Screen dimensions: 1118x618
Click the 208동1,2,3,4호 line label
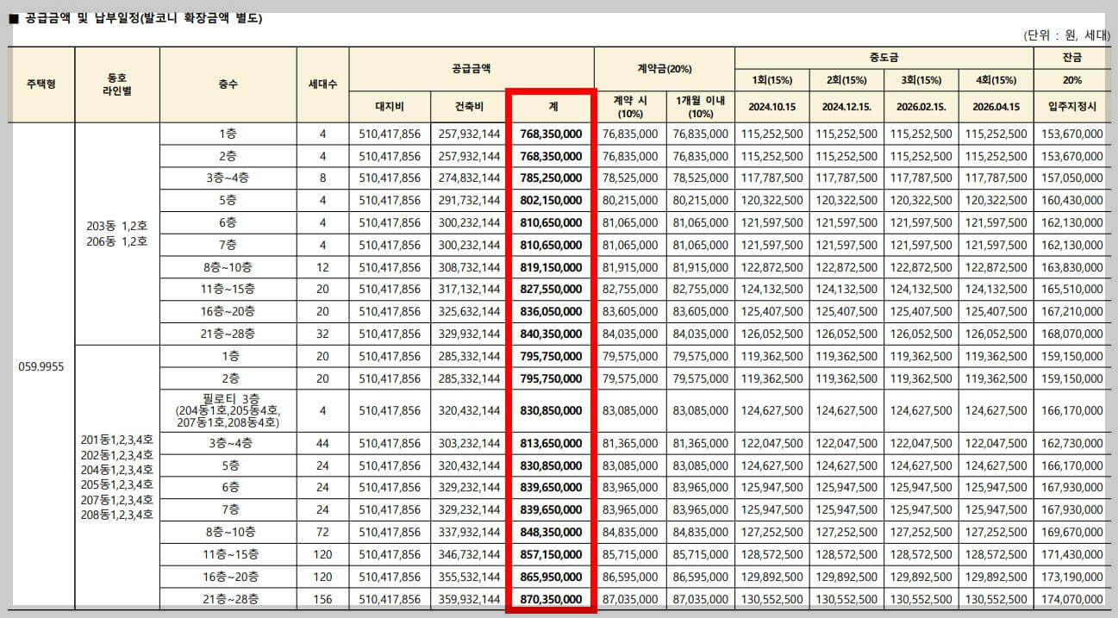(117, 515)
